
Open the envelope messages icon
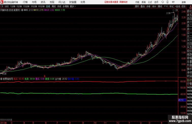[x=173, y=2]
